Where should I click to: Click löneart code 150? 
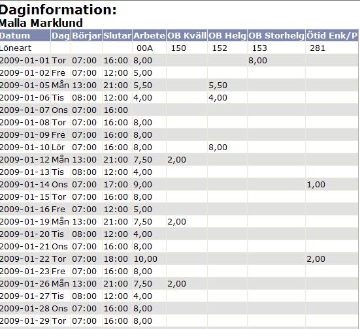(x=178, y=48)
